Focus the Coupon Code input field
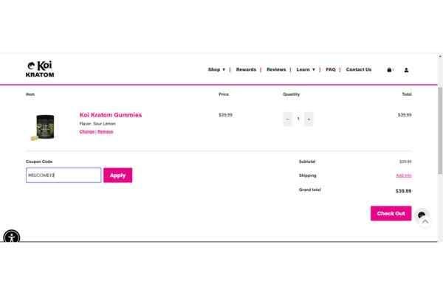Image resolution: width=443 pixels, height=295 pixels. point(63,176)
